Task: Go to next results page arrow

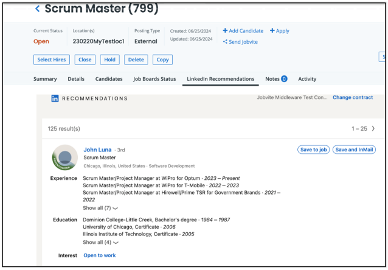Action: pyautogui.click(x=373, y=128)
